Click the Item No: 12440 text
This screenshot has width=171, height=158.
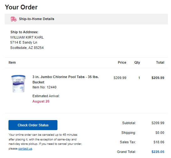[44, 87]
